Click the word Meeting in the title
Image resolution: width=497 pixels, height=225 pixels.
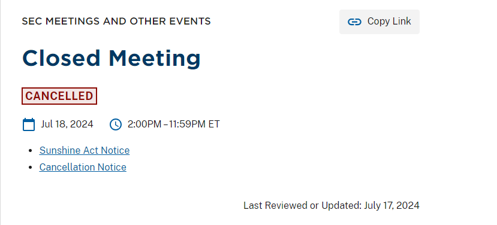(155, 59)
